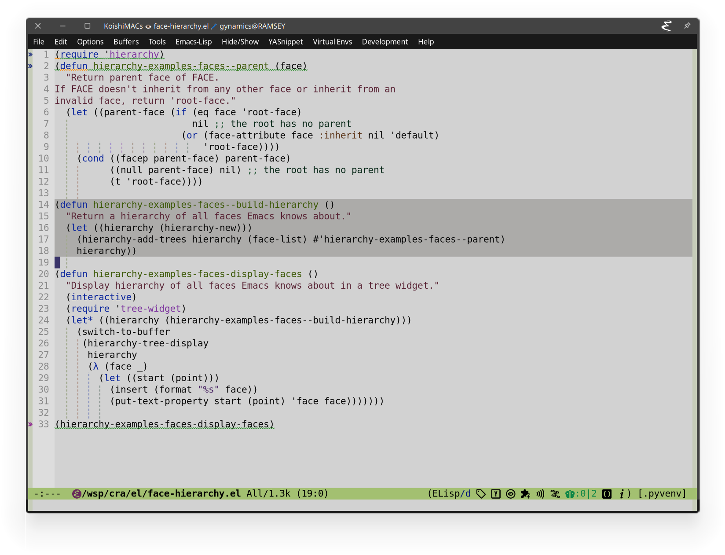Click the fringe marker on line 2

30,66
